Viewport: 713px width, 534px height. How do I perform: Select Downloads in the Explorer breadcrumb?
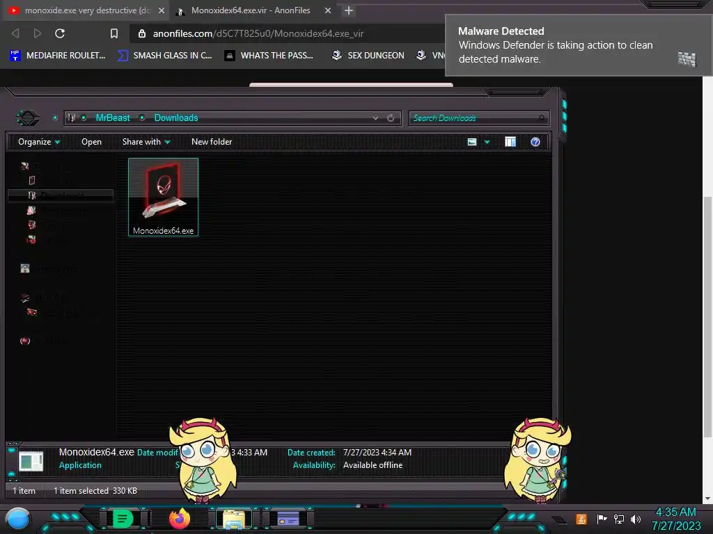176,118
